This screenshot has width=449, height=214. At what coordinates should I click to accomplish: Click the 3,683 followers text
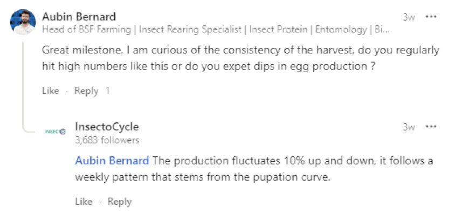pyautogui.click(x=107, y=140)
